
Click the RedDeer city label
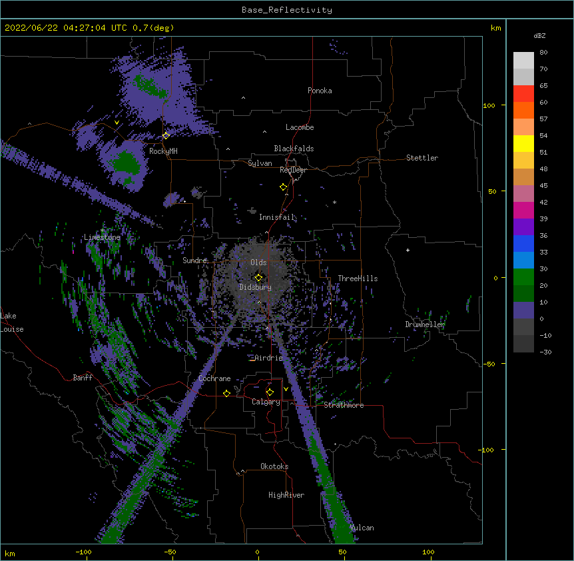(293, 170)
